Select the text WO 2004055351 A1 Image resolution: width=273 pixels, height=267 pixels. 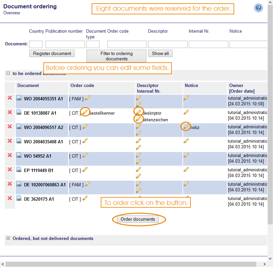tap(43, 99)
